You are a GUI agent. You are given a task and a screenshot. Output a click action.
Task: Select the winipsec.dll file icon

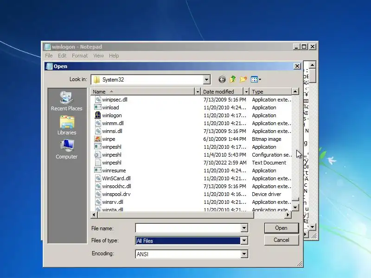point(98,100)
